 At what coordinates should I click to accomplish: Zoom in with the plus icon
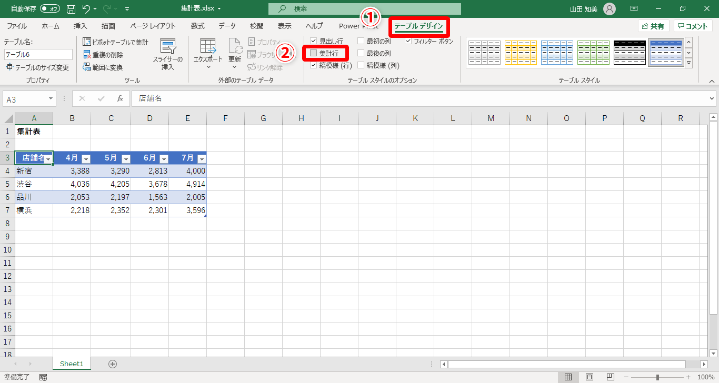pyautogui.click(x=688, y=377)
